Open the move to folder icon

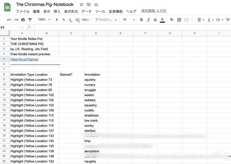(x=89, y=5)
